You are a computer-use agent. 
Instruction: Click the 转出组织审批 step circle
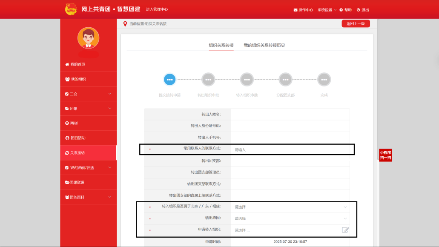tap(208, 79)
